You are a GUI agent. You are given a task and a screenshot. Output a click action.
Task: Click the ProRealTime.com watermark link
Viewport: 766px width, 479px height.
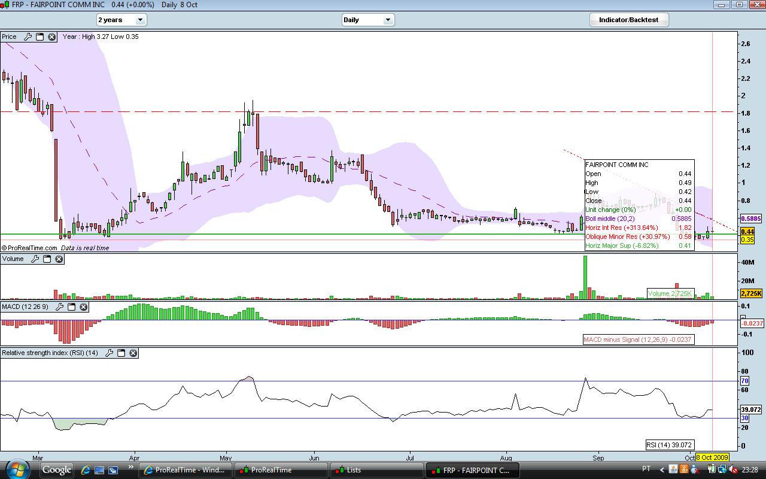(29, 248)
